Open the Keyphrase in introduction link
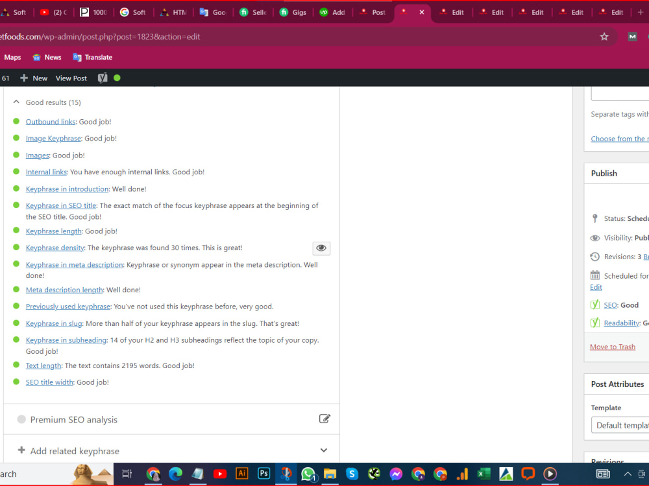Viewport: 649px width, 486px height. 67,189
